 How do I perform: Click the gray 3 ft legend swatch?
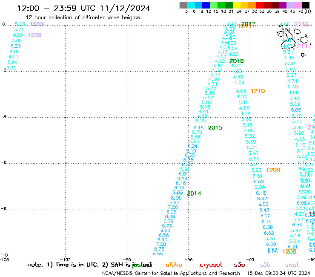(183, 5)
